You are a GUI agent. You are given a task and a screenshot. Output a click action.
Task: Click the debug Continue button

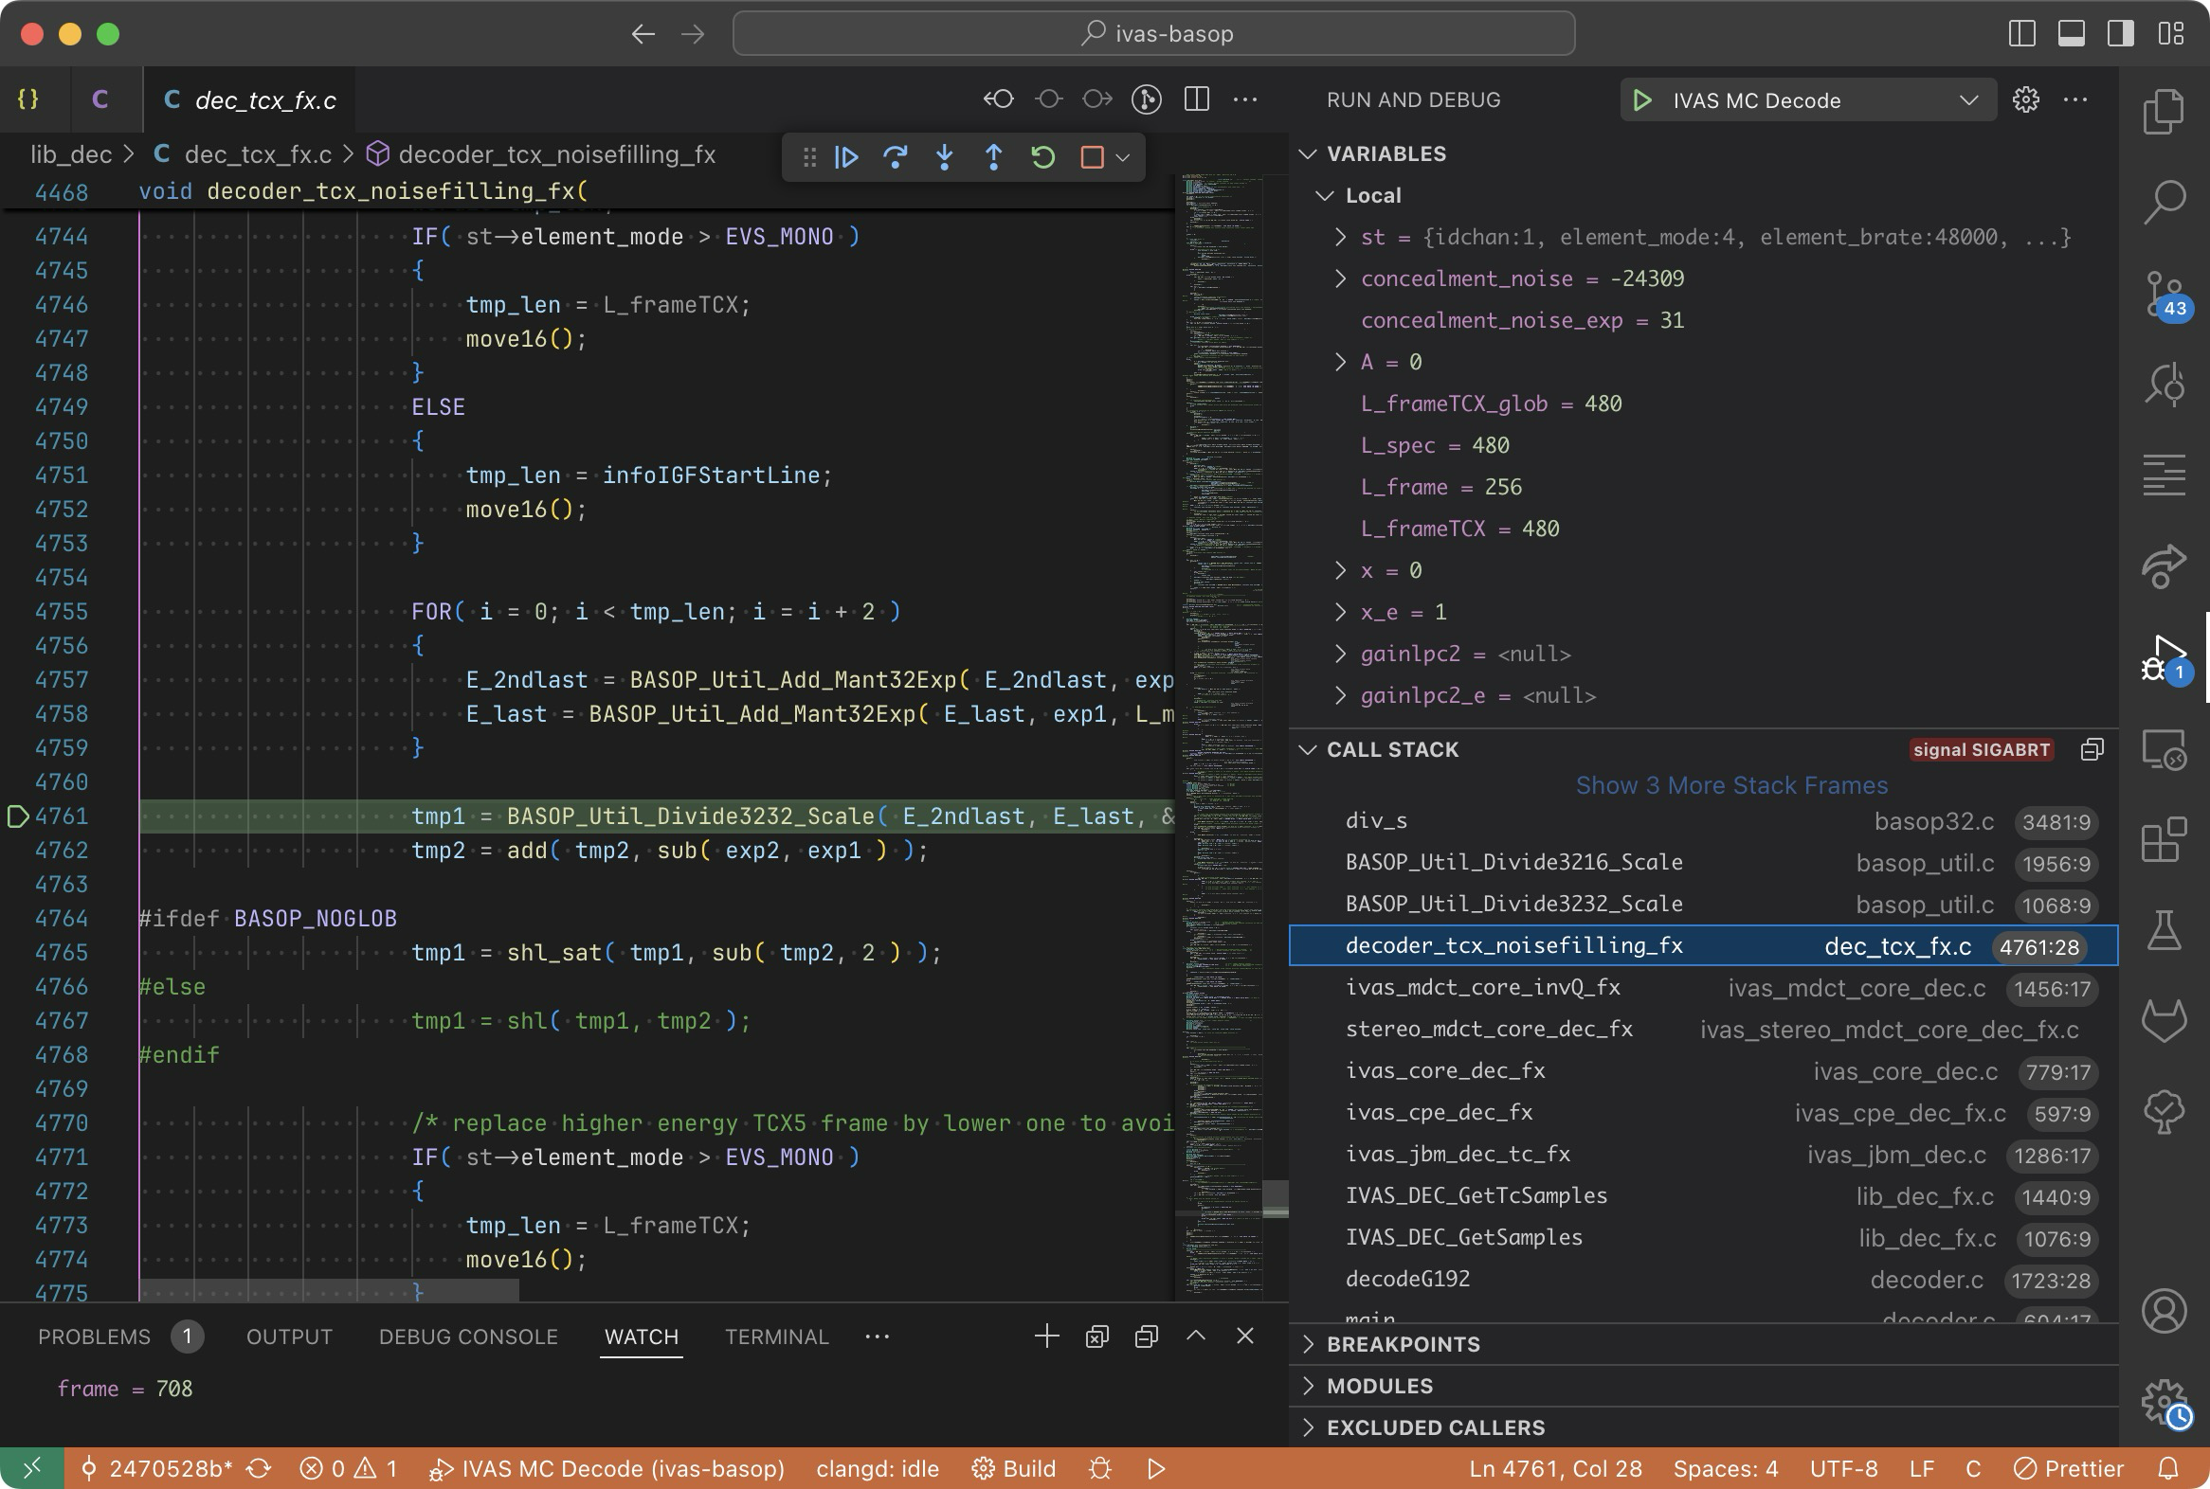point(845,156)
